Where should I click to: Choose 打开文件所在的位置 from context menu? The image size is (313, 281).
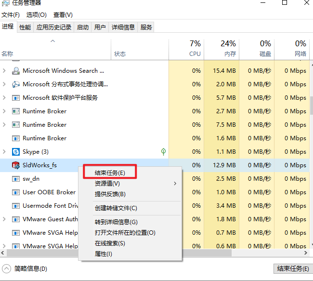click(x=125, y=233)
